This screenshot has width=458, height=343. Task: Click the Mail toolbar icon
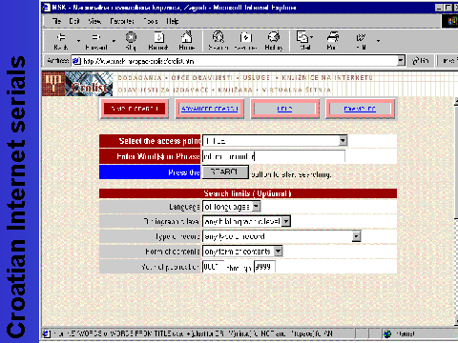[304, 41]
